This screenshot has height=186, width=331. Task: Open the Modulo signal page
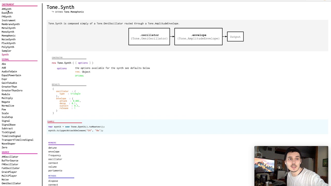[6, 94]
